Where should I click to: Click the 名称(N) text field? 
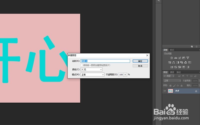click(x=105, y=61)
